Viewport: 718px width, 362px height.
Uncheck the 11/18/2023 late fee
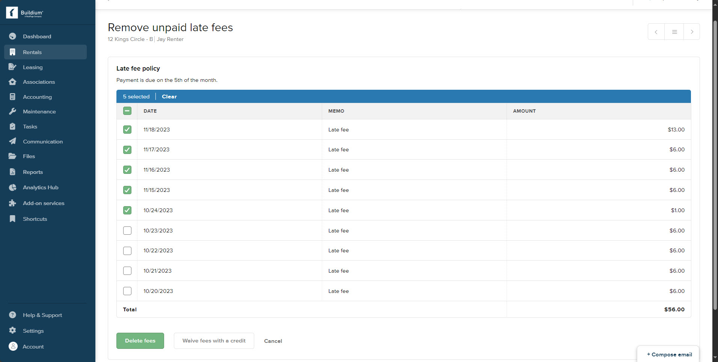[x=127, y=130]
